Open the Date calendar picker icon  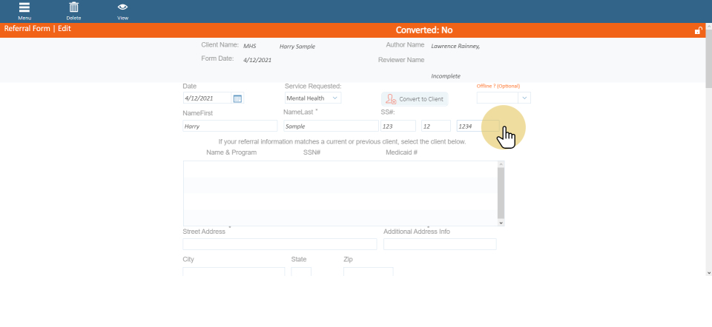(237, 98)
